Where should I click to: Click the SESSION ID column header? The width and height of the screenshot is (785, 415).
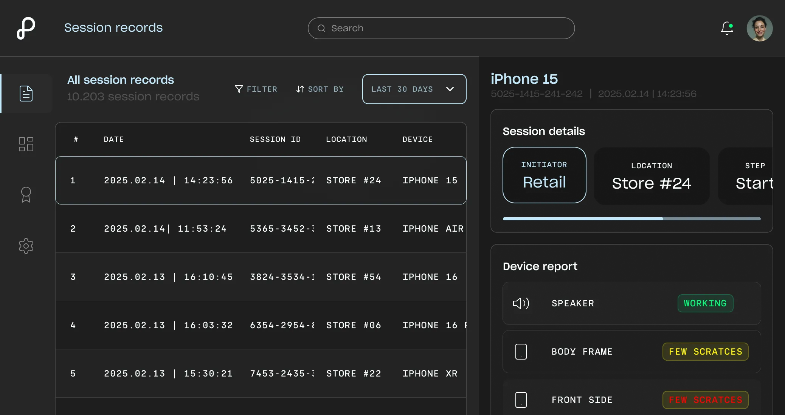tap(275, 139)
